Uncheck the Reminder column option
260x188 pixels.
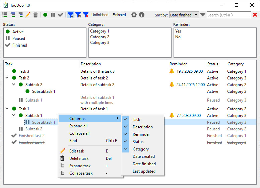(143, 134)
